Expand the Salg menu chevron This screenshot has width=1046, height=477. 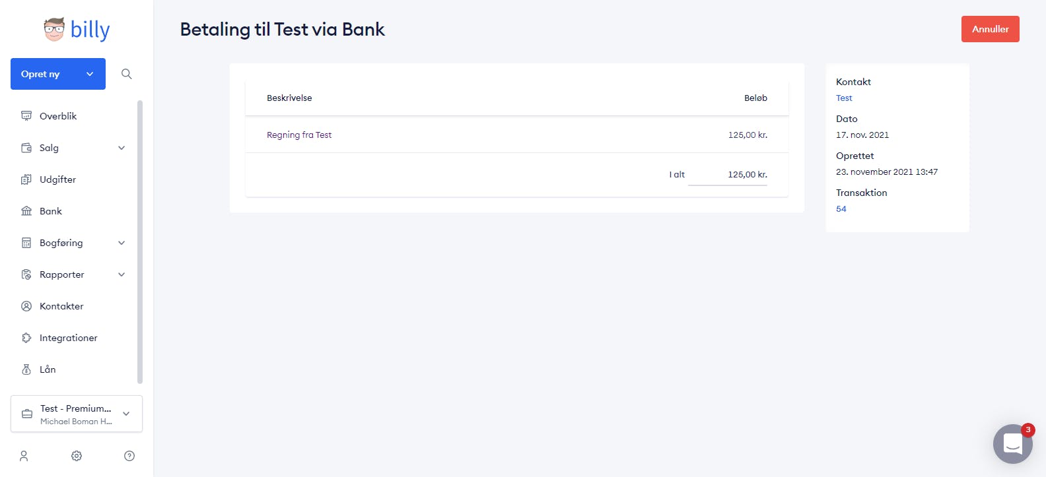click(x=122, y=148)
